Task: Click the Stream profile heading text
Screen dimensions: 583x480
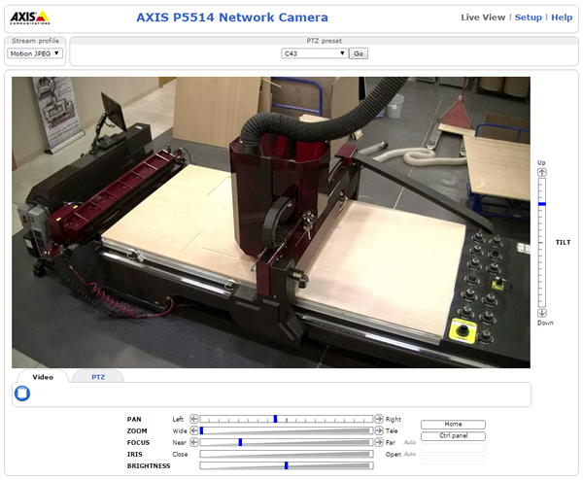Action: 35,41
